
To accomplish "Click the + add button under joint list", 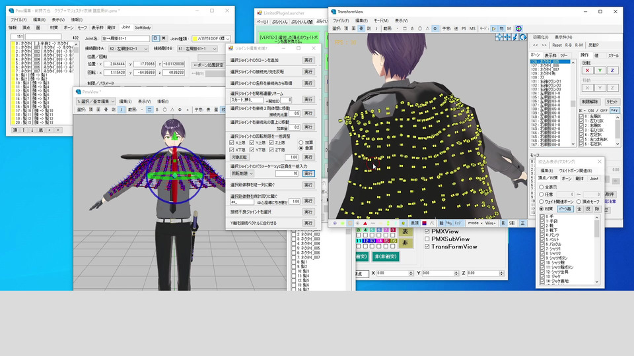I will (50, 130).
